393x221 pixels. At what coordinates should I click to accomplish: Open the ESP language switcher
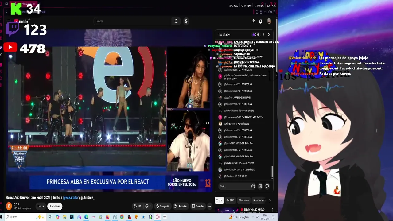pos(257,217)
